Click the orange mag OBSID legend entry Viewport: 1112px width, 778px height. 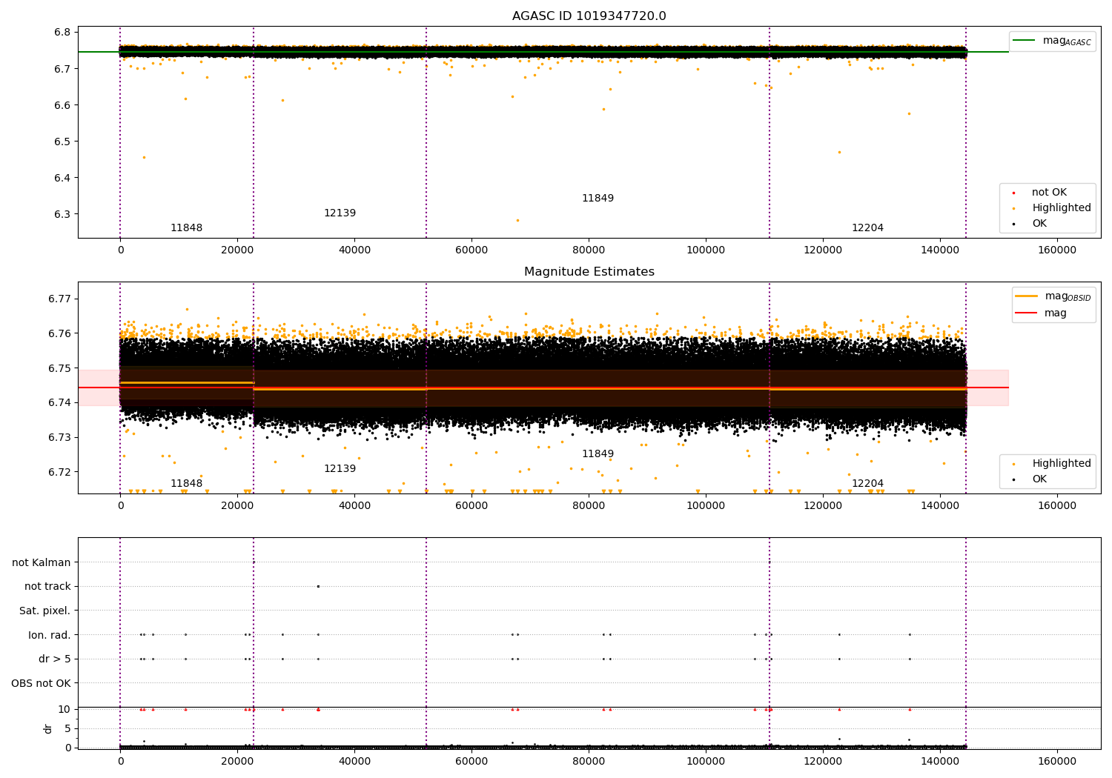coord(1053,296)
